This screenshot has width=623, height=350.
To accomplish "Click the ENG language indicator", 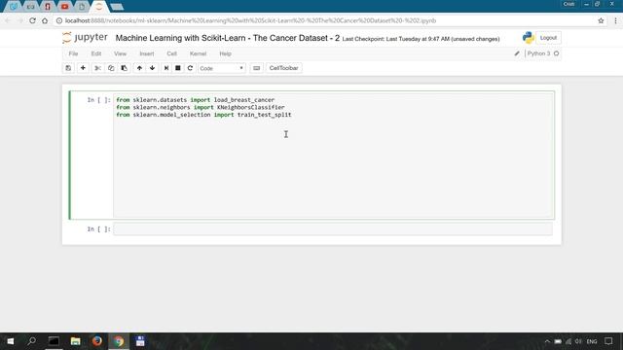I will (x=592, y=341).
